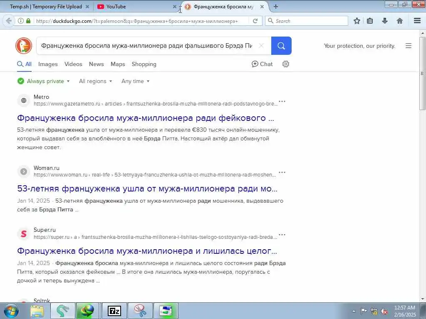The width and height of the screenshot is (426, 319).
Task: Click the woman.ru URL breadcrumb
Action: [155, 175]
